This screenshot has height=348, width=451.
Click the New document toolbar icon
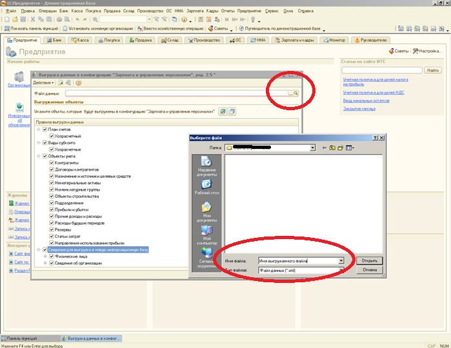[7, 19]
